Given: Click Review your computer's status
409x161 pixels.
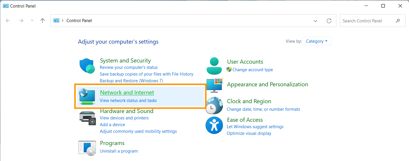Looking at the screenshot, I should coord(129,67).
